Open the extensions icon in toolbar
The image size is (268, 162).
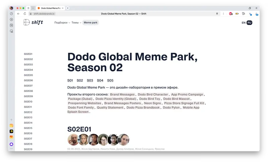pyautogui.click(x=244, y=14)
